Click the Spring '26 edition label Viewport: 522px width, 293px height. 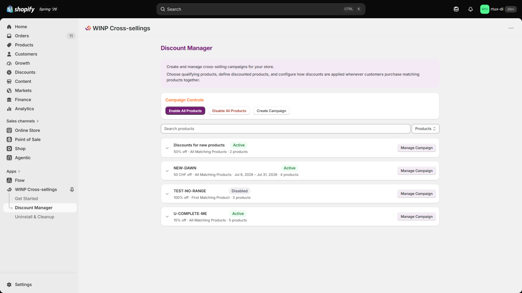click(x=48, y=9)
